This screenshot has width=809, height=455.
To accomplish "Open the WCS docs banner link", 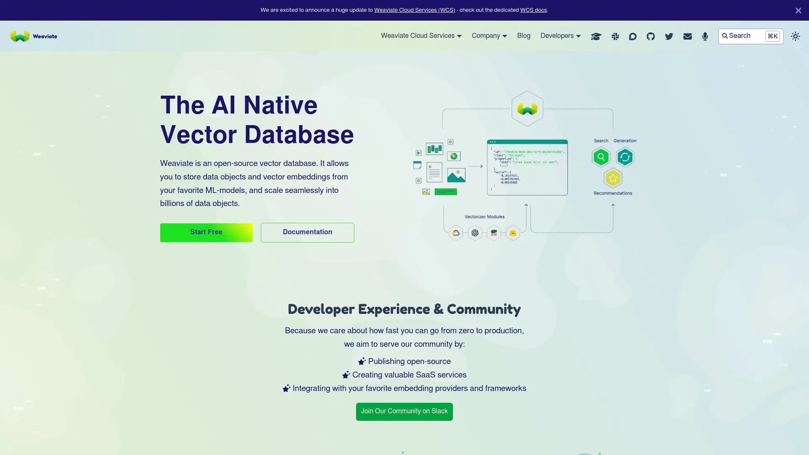I will (533, 10).
